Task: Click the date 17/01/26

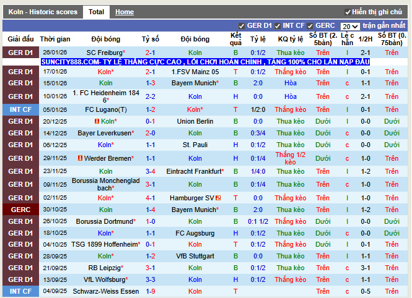Action: 55,72
